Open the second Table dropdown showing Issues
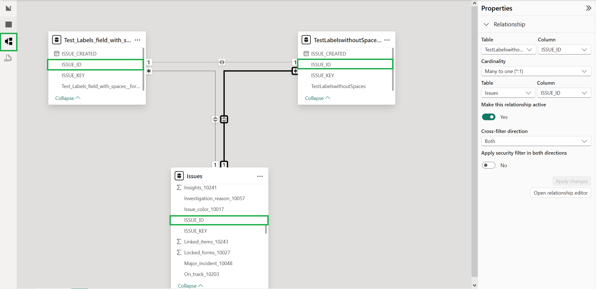The image size is (596, 289). pyautogui.click(x=508, y=93)
